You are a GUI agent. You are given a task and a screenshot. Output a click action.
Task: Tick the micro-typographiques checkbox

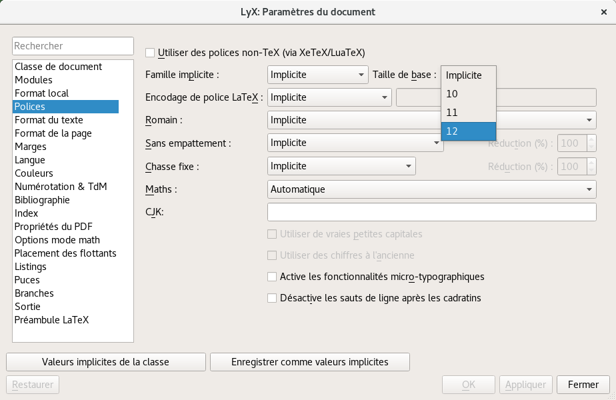[272, 277]
